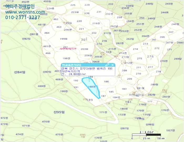Select parcel 199묘

tap(64, 39)
